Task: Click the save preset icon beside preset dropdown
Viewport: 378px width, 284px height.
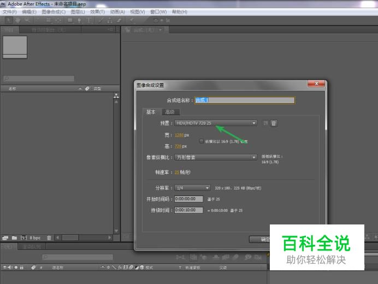Action: (265, 123)
